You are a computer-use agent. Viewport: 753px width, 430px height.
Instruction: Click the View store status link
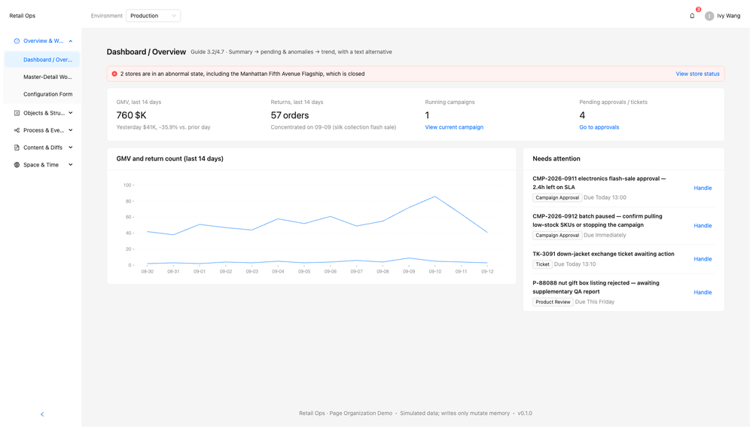697,74
